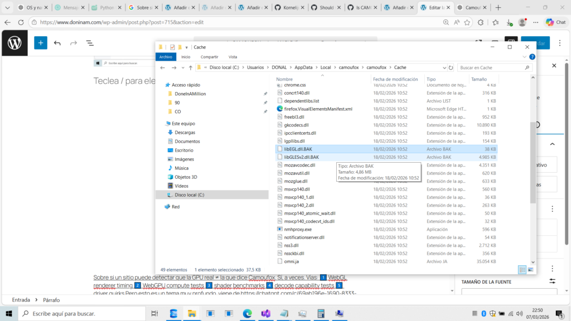Select Descargas in the navigation pane

coord(185,133)
